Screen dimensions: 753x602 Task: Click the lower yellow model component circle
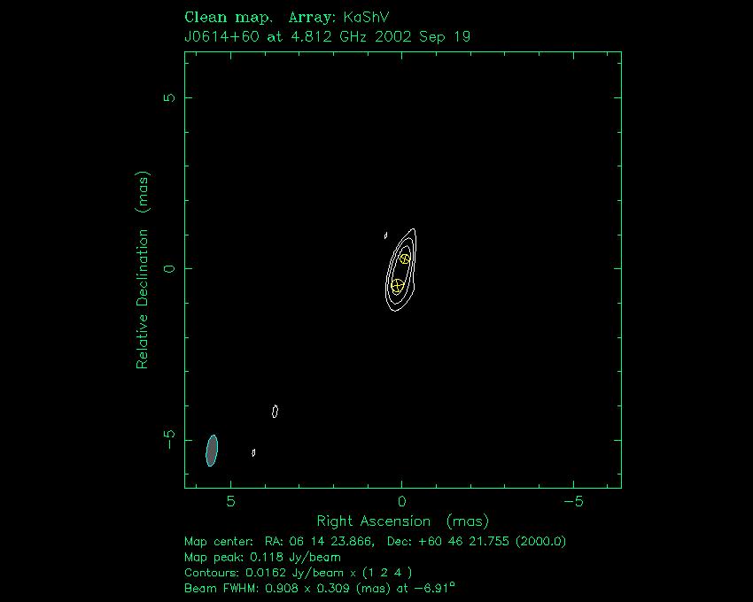[397, 286]
